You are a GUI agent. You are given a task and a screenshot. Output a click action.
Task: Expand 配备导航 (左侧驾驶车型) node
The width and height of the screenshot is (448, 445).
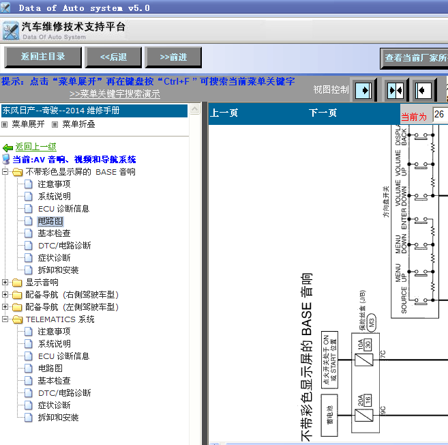point(5,307)
